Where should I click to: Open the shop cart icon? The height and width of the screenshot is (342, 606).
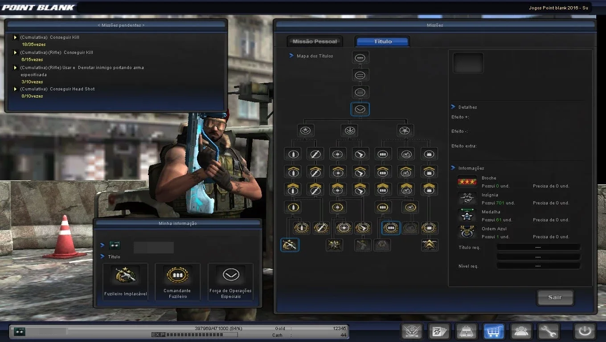tap(494, 331)
